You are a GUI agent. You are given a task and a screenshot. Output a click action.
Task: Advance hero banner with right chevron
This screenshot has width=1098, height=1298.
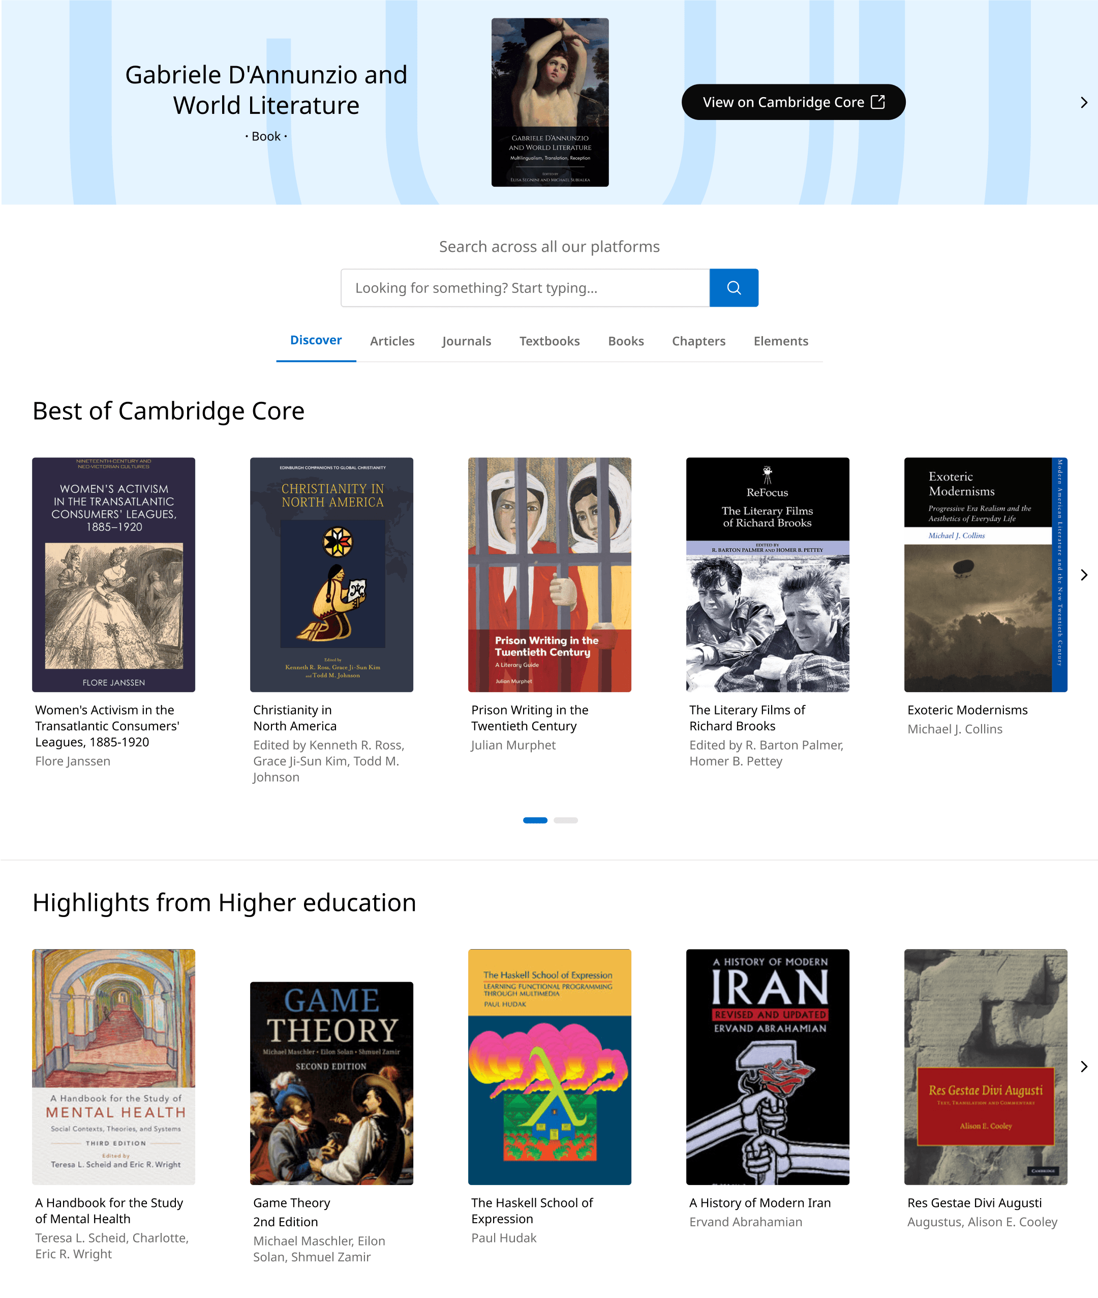click(x=1084, y=102)
